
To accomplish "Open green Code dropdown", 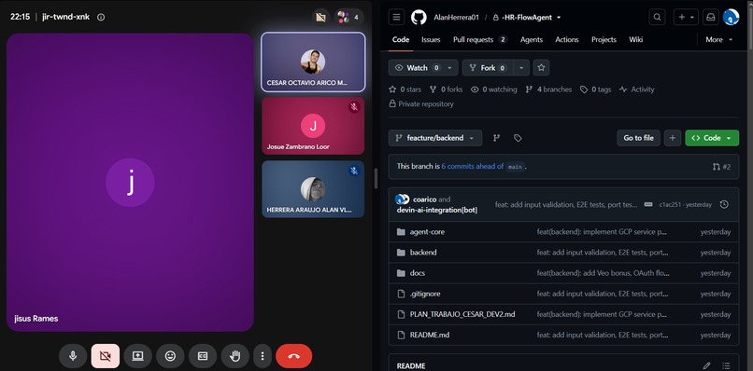I will (712, 138).
